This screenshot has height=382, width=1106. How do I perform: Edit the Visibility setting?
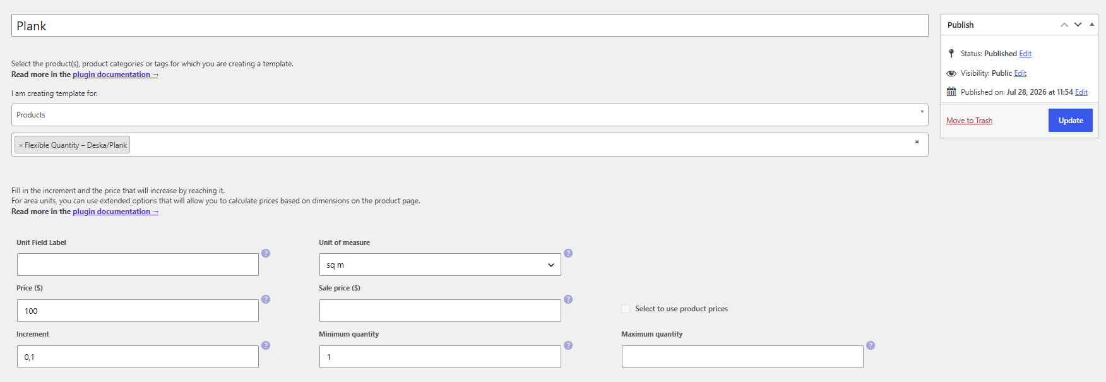(1020, 73)
